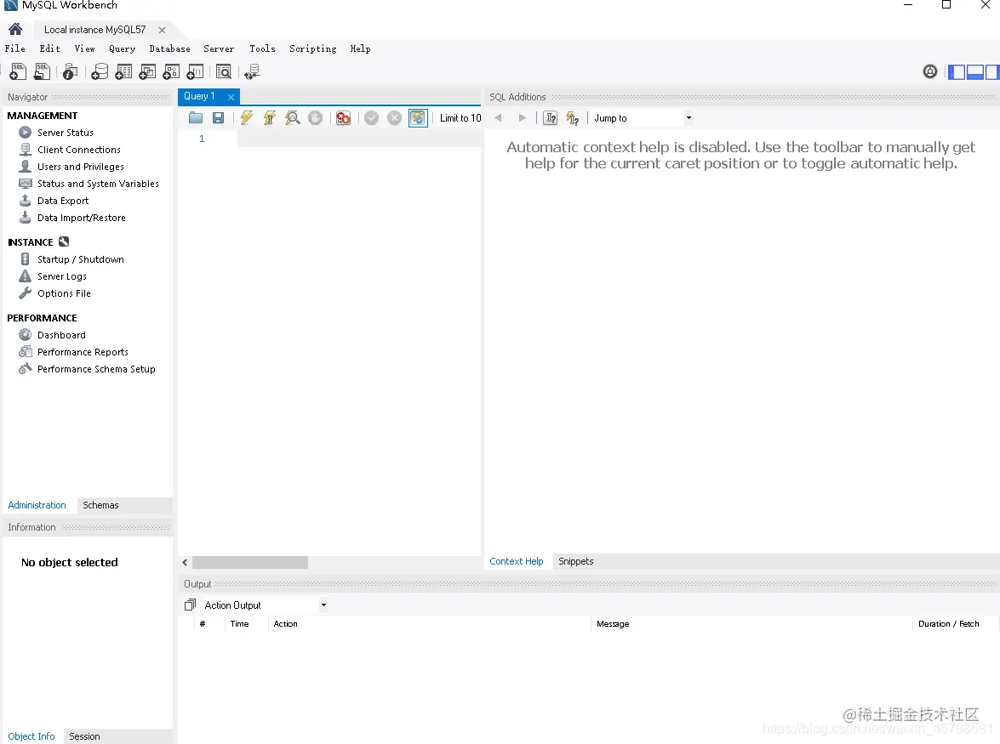Open Users and Privileges
The height and width of the screenshot is (744, 1000).
80,167
